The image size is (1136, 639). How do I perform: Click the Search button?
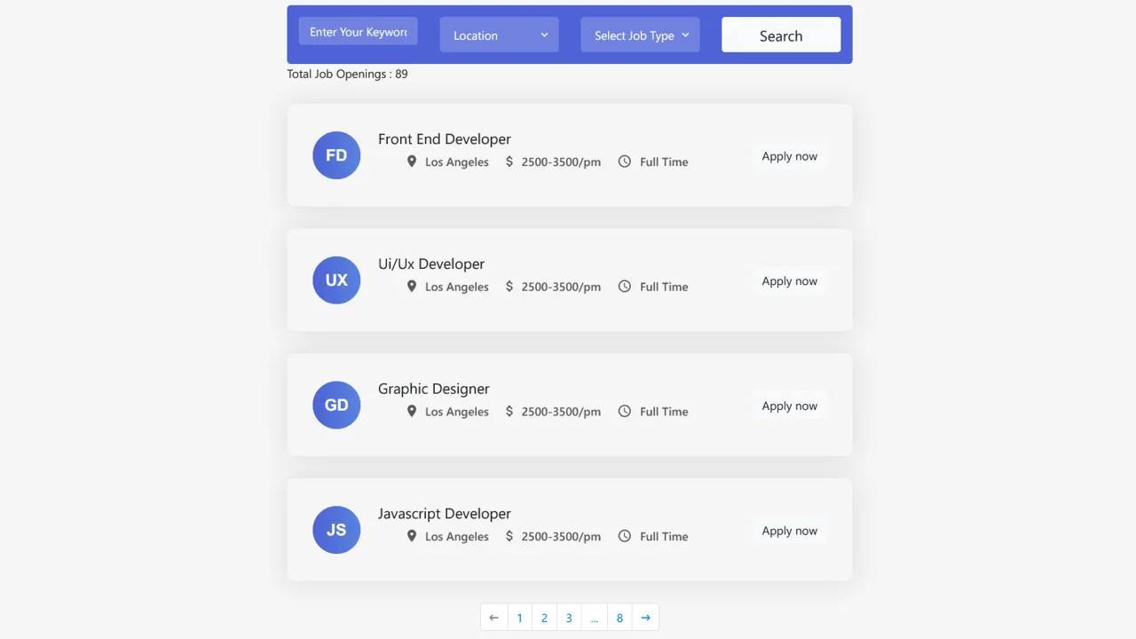click(780, 35)
